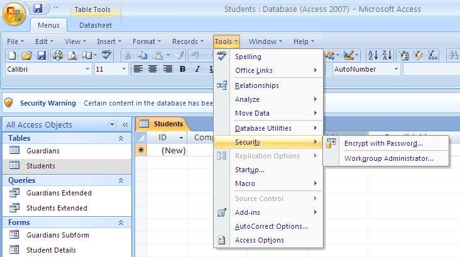Click the Find binoculars icon

(453, 55)
